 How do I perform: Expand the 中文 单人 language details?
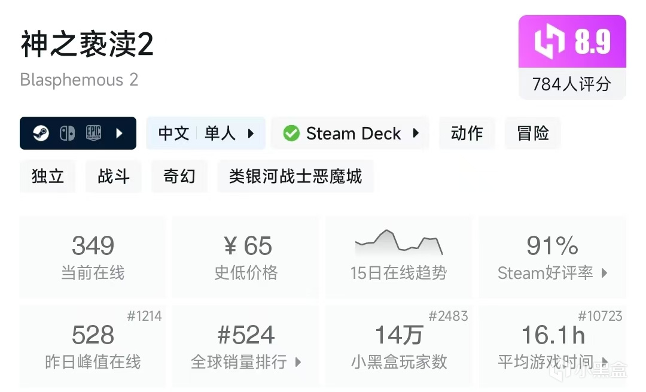click(251, 133)
